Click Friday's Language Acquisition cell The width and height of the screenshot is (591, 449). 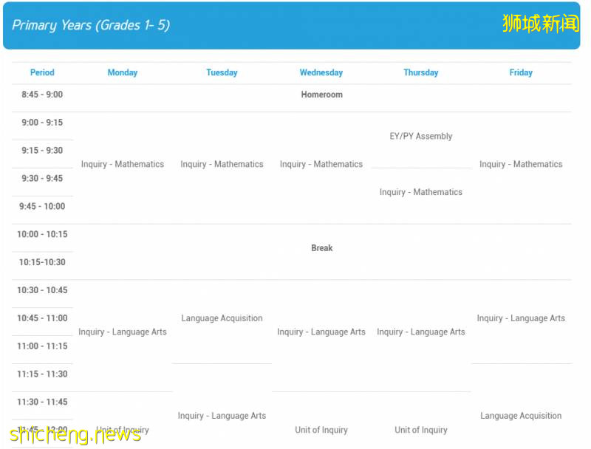pyautogui.click(x=521, y=416)
